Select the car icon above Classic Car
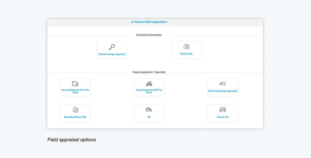Image resolution: width=311 pixels, height=158 pixels. pos(223,110)
